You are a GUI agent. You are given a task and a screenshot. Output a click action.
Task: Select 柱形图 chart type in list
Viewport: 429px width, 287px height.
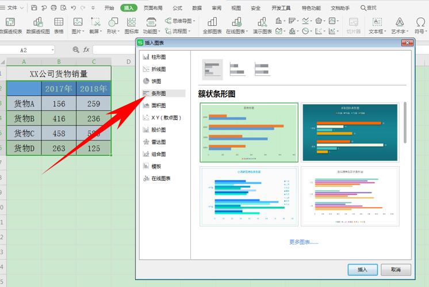point(158,57)
